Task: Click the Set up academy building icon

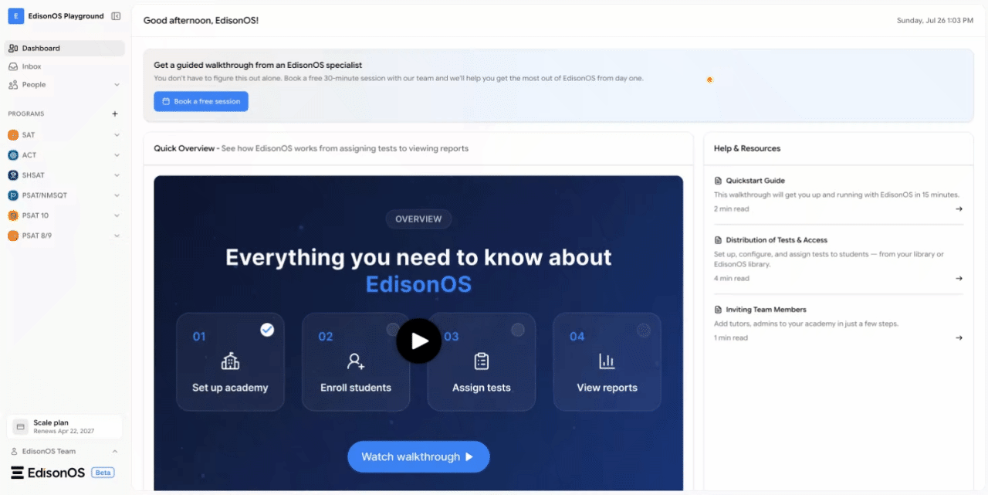Action: pyautogui.click(x=230, y=361)
